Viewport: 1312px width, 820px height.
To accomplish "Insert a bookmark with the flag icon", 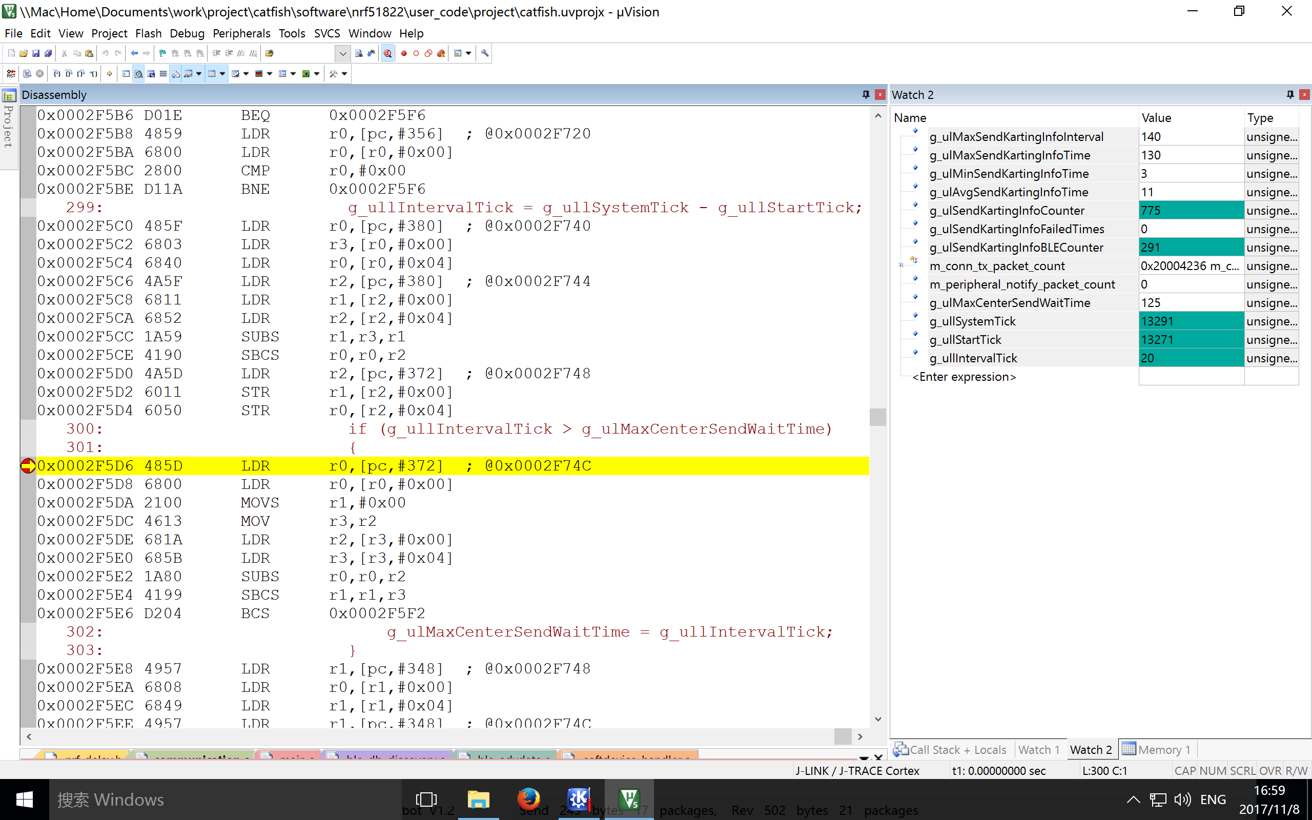I will [162, 53].
